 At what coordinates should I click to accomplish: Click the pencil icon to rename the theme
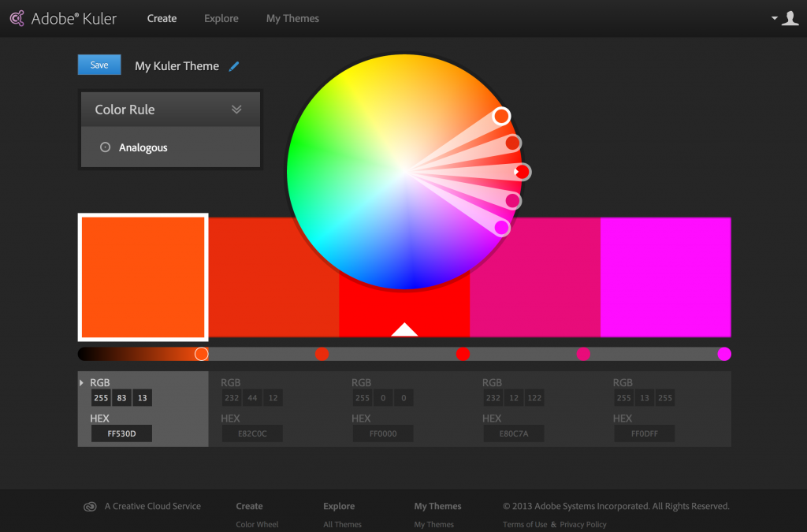(233, 66)
